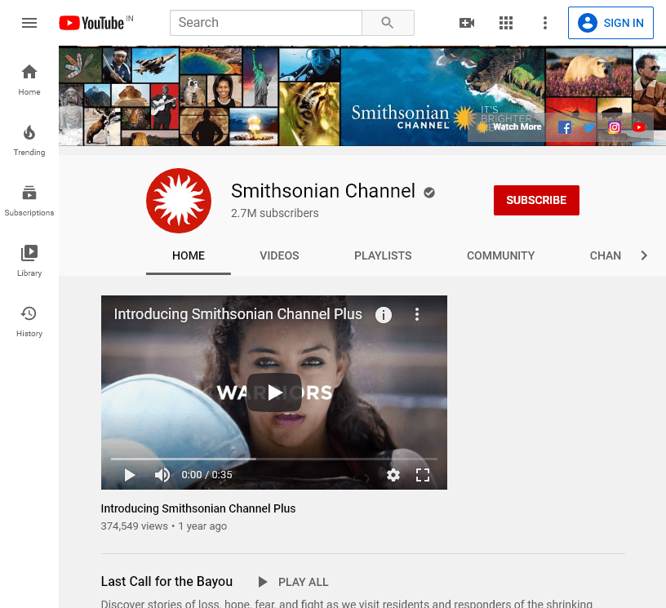Click the Smithsonian Channel name heading
The width and height of the screenshot is (666, 608).
[x=323, y=191]
